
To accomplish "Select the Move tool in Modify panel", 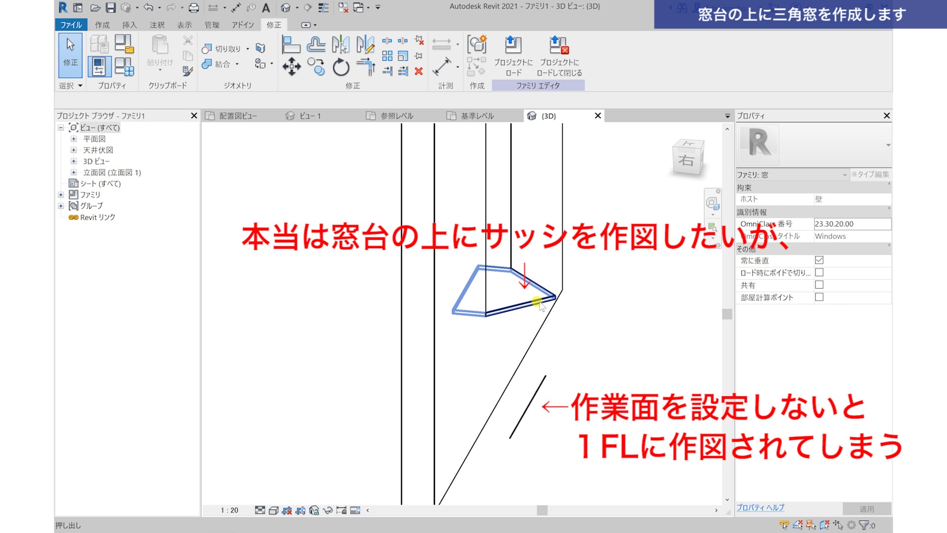I will [291, 67].
